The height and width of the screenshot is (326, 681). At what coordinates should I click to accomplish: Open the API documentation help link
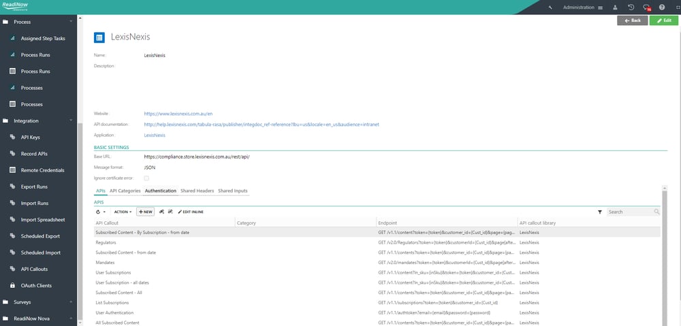(x=262, y=124)
